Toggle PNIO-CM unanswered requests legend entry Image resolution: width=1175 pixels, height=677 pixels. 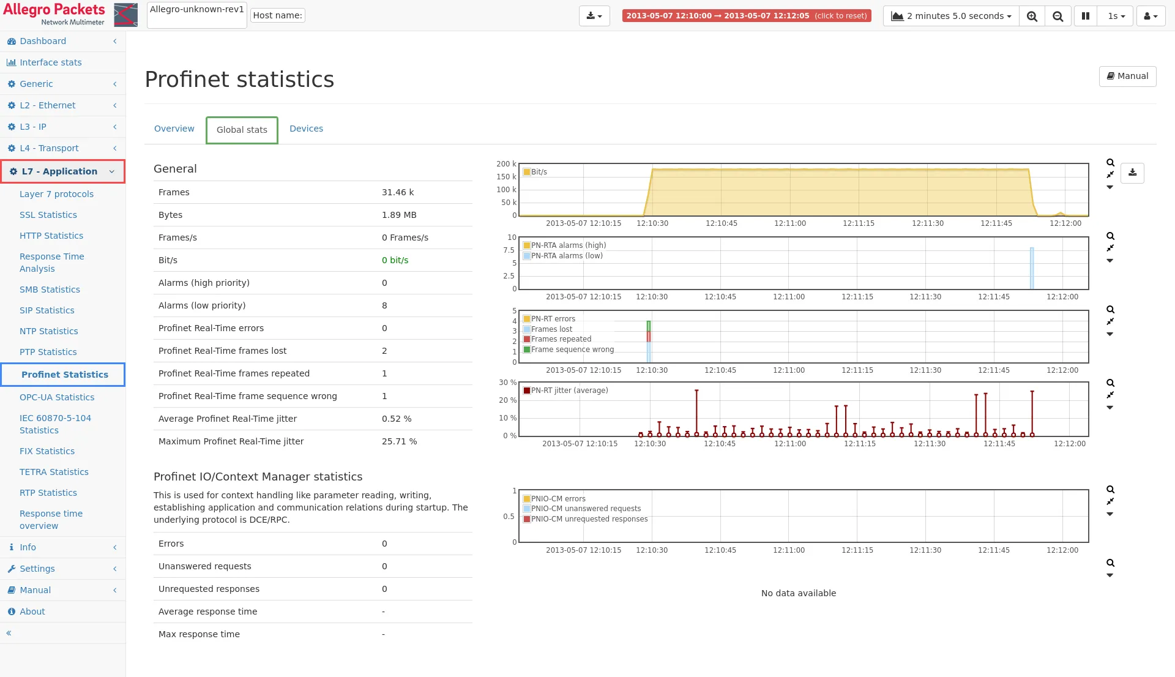[x=585, y=509]
